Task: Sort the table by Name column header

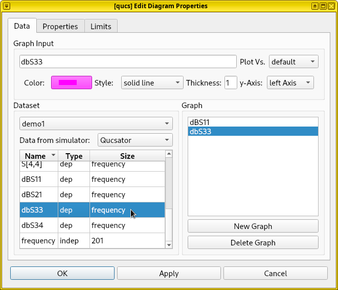Action: tap(38, 156)
